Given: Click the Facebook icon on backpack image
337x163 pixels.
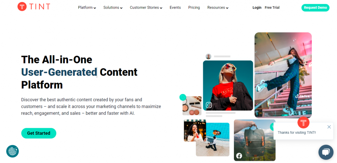Looking at the screenshot, I should pos(239,156).
